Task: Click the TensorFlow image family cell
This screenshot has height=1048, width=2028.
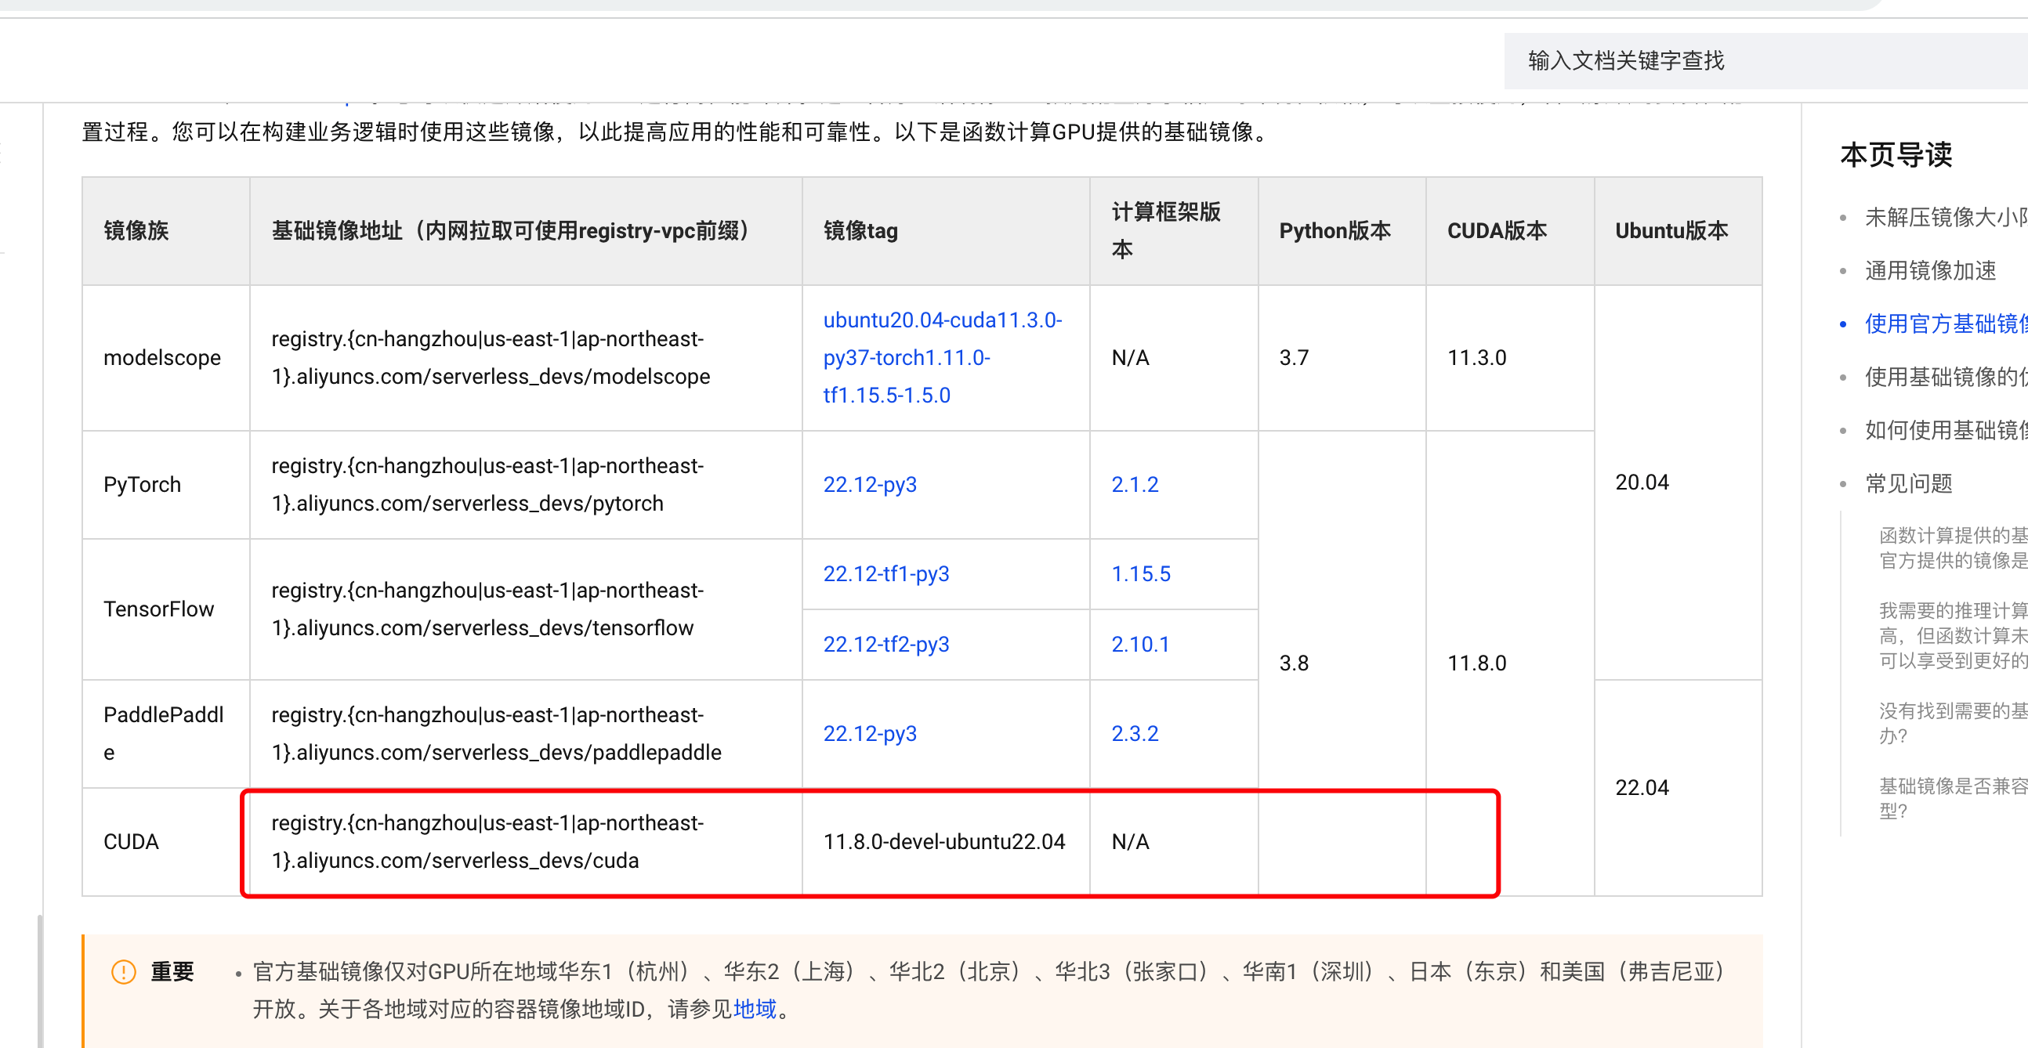Action: (166, 609)
